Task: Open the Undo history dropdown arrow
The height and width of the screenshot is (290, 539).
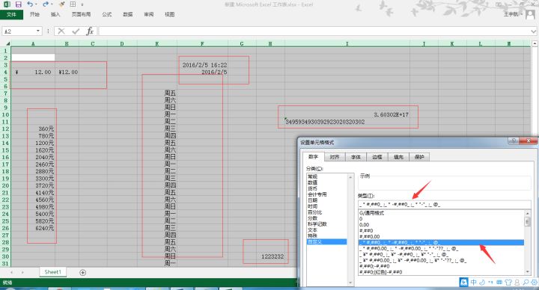Action: [x=37, y=4]
